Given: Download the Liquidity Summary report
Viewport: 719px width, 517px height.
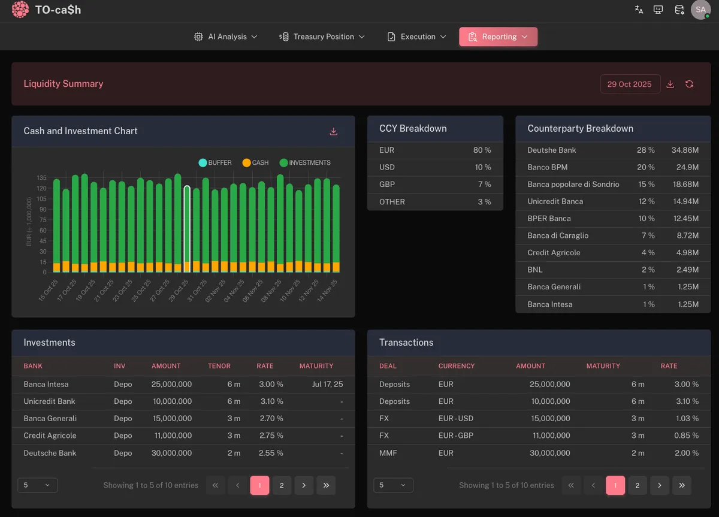Looking at the screenshot, I should point(670,84).
